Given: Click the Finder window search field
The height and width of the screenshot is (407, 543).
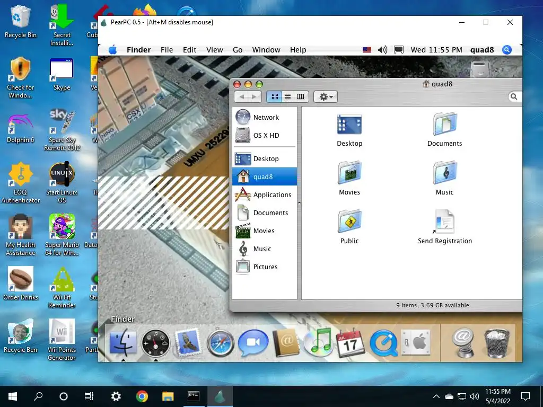Looking at the screenshot, I should coord(514,96).
